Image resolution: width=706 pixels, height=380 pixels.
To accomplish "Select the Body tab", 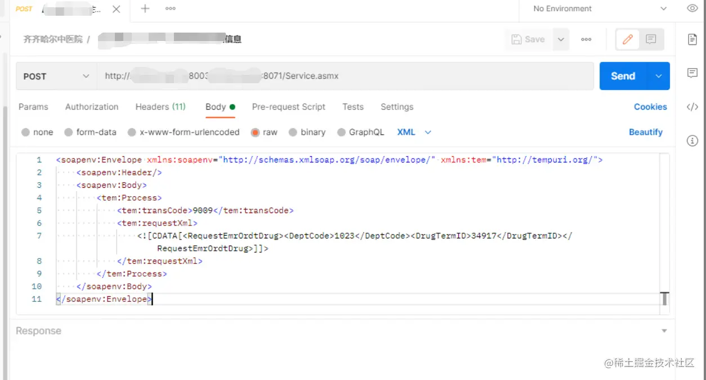I will [220, 107].
